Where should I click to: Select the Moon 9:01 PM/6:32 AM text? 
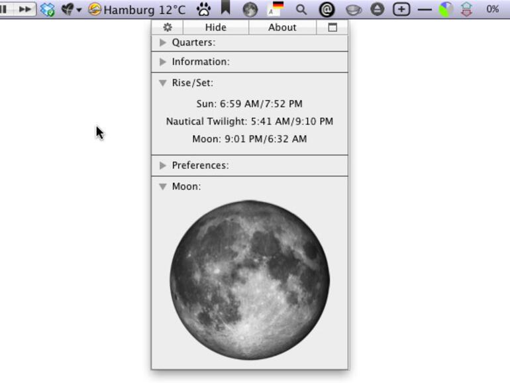pos(250,139)
